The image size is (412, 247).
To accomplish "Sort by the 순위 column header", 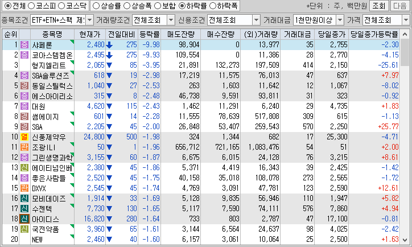I will (x=11, y=34).
